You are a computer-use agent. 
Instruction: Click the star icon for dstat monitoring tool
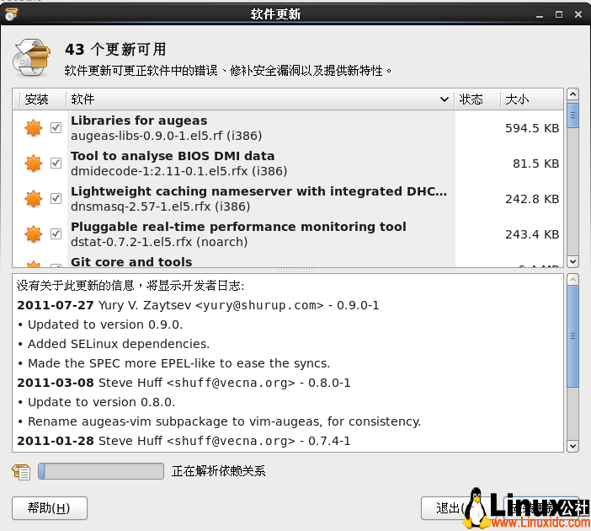click(x=33, y=233)
